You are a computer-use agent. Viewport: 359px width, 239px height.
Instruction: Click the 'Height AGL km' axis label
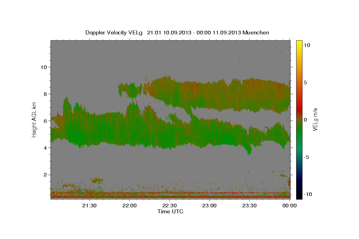(34, 120)
